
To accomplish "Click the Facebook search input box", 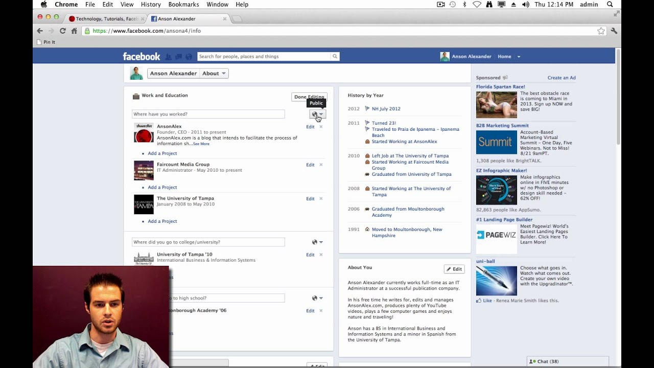I will pyautogui.click(x=264, y=57).
